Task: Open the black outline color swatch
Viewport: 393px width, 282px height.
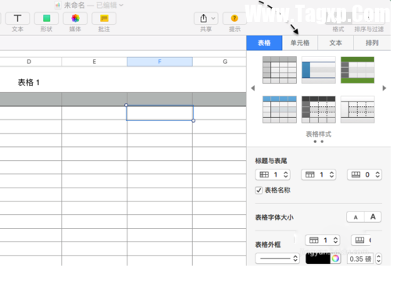Action: point(318,259)
